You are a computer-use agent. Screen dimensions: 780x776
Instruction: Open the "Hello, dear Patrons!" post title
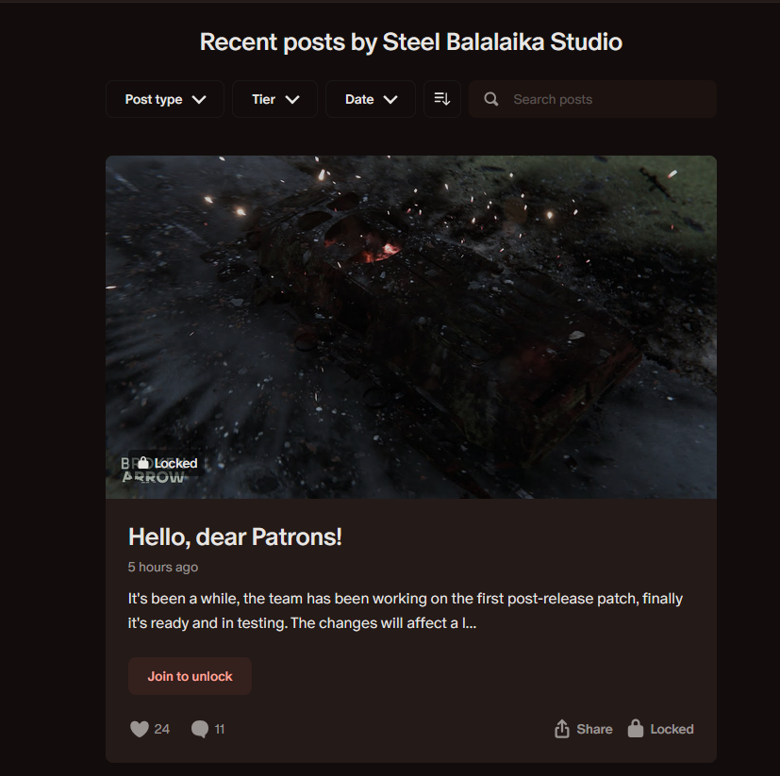[x=235, y=537]
